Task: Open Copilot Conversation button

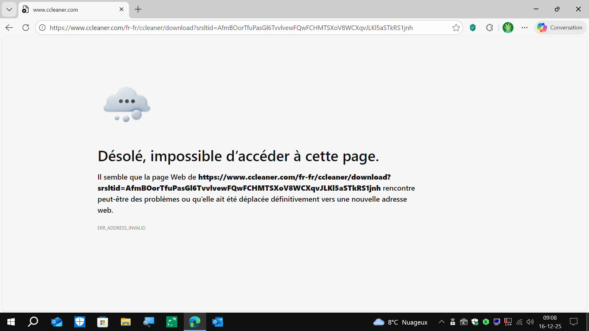Action: click(560, 28)
